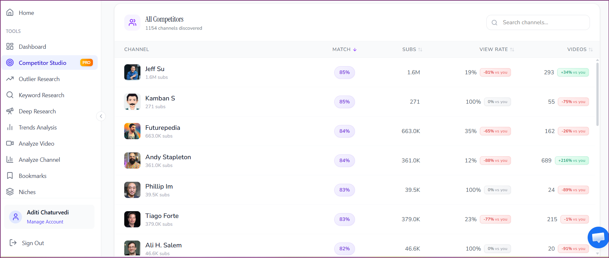The image size is (609, 258).
Task: Select the Home menu entry
Action: 26,13
